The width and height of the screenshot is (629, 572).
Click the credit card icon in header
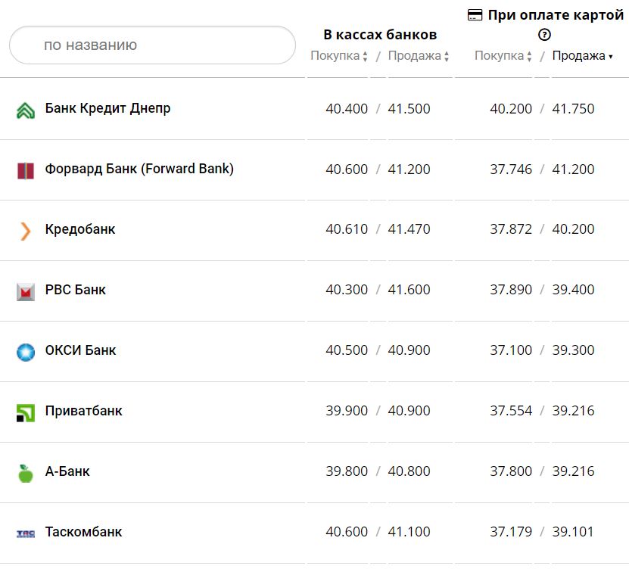coord(476,15)
